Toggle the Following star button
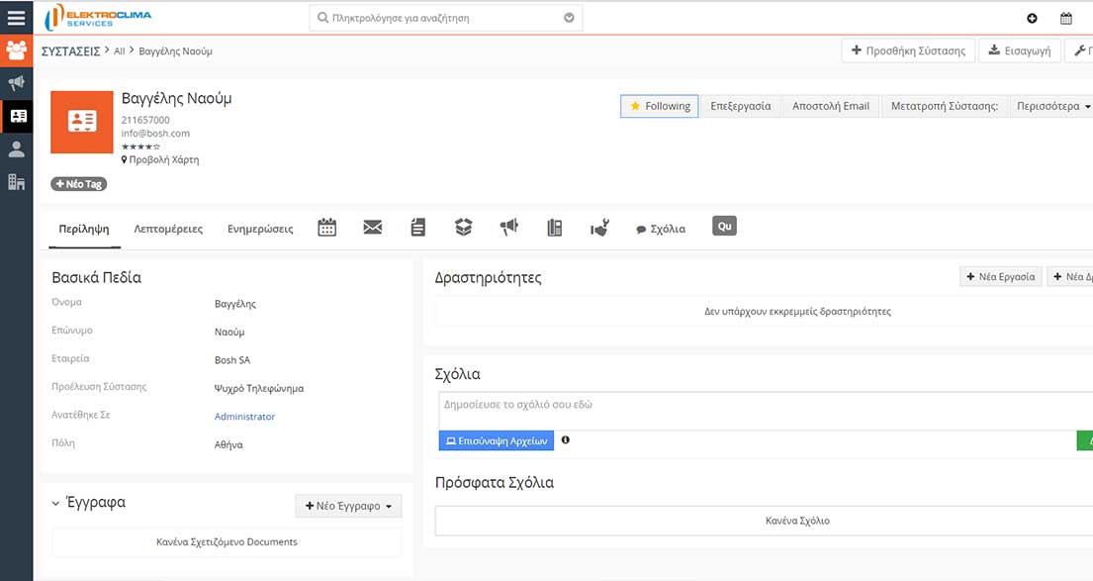The image size is (1093, 581). pyautogui.click(x=660, y=106)
